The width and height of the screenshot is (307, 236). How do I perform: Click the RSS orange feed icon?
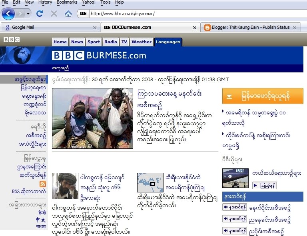click(43, 184)
